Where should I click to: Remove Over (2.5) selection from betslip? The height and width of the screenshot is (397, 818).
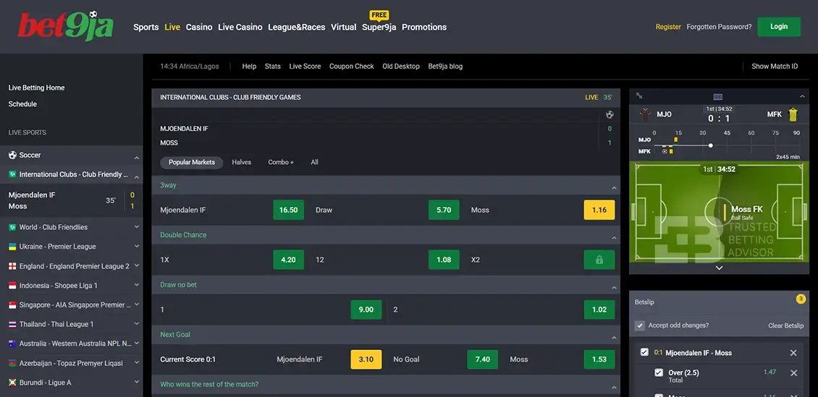click(793, 373)
